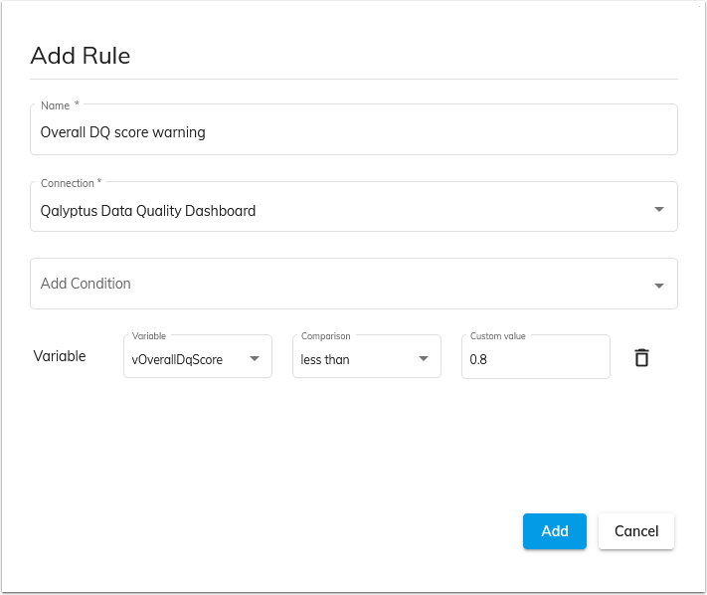
Task: Click the Variable row label at left
Action: (x=60, y=356)
